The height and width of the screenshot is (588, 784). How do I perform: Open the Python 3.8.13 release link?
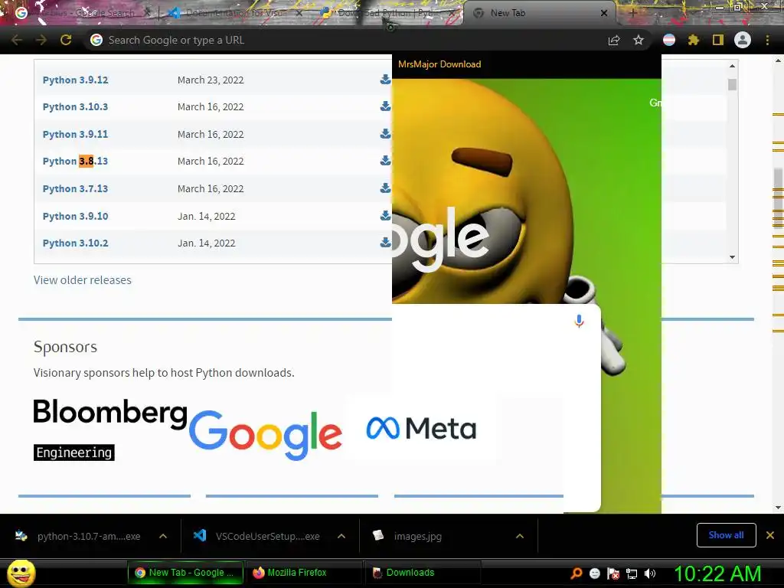click(76, 161)
